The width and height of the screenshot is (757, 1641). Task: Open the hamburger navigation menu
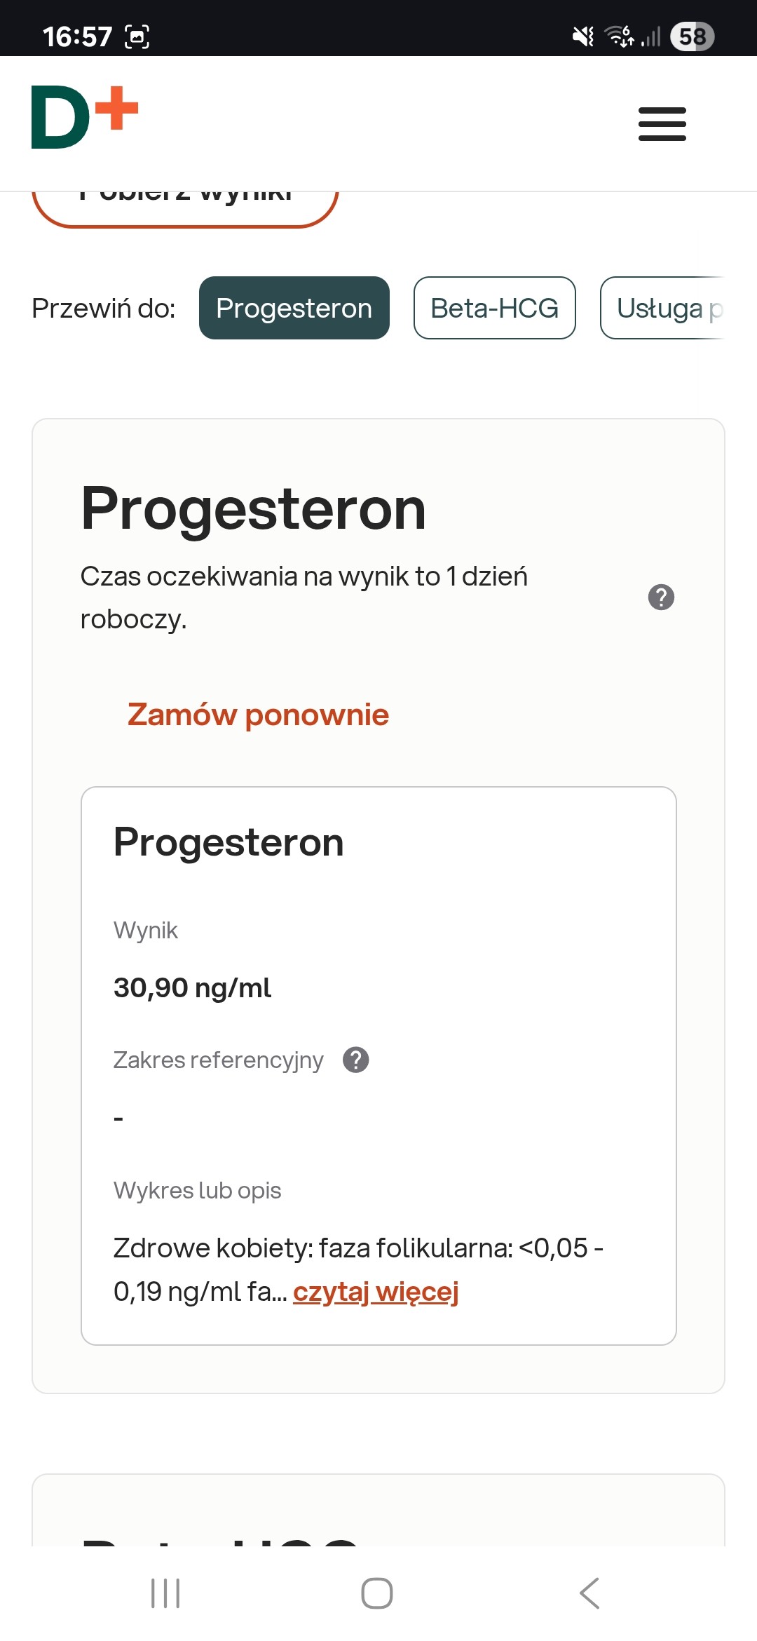point(662,124)
